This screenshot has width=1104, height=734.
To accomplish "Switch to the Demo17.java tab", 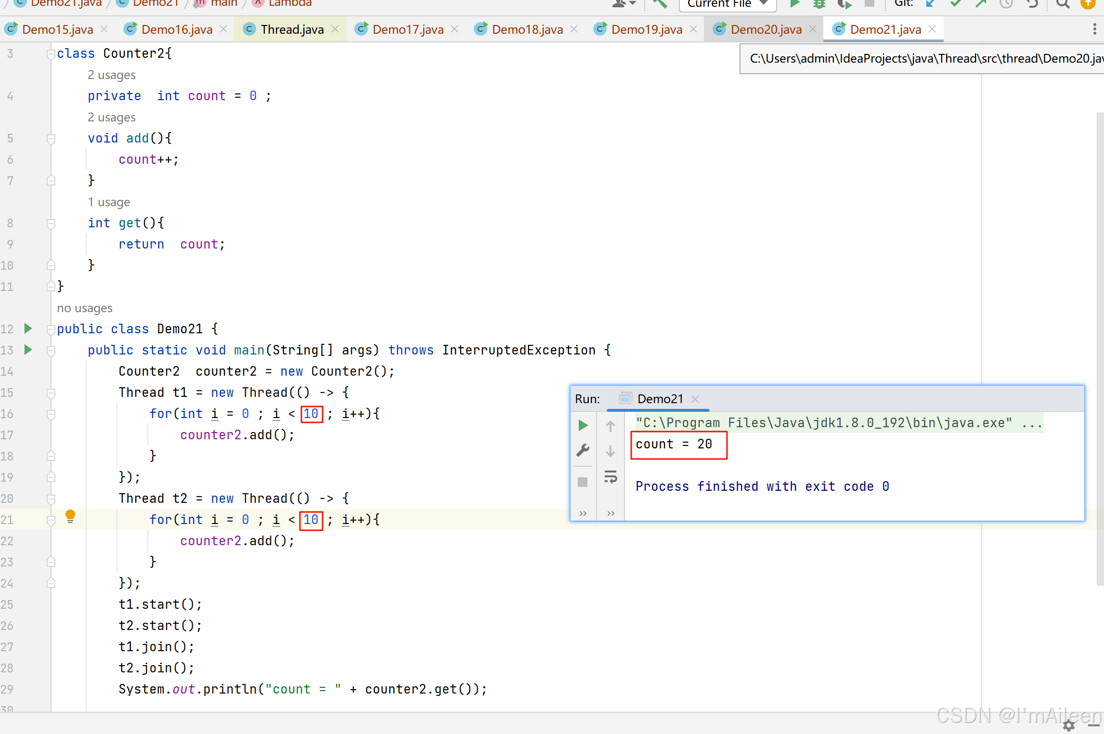I will click(x=408, y=29).
